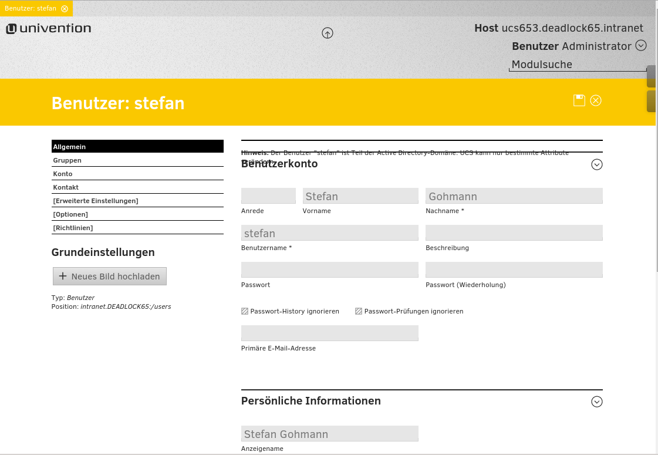Enable Passwort-Prüfungen ignorieren checkbox
The height and width of the screenshot is (455, 658).
359,311
